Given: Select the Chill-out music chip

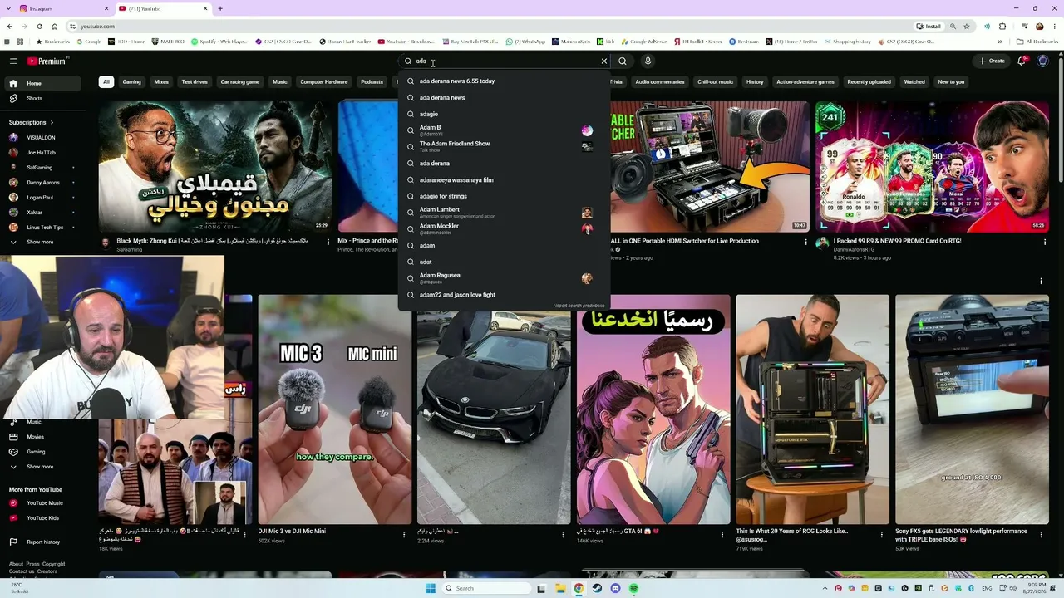Looking at the screenshot, I should click(716, 82).
